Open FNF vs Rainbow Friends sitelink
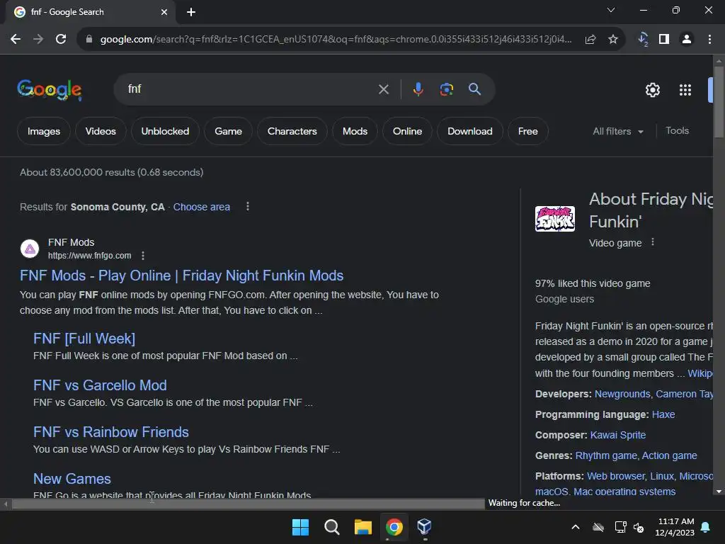The width and height of the screenshot is (725, 544). point(111,432)
